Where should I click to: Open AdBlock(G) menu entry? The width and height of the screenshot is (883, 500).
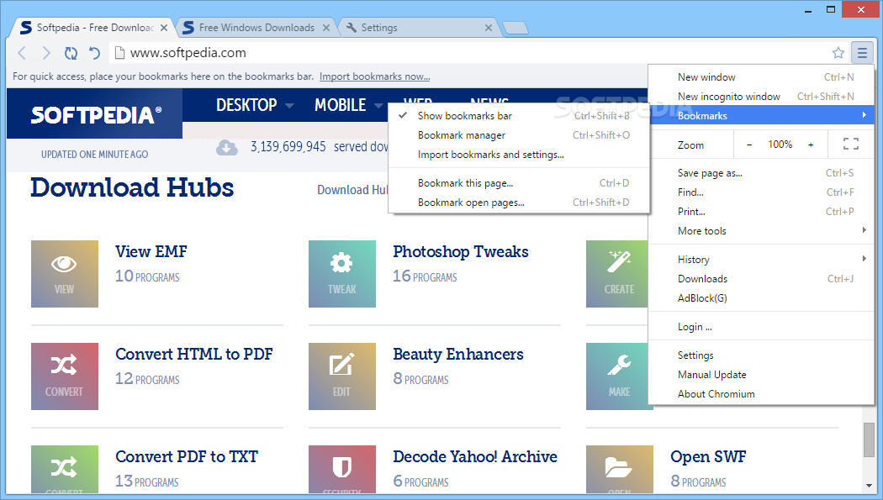point(761,297)
